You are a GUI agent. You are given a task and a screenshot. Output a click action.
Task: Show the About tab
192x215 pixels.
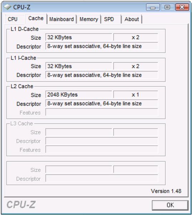[x=132, y=19]
